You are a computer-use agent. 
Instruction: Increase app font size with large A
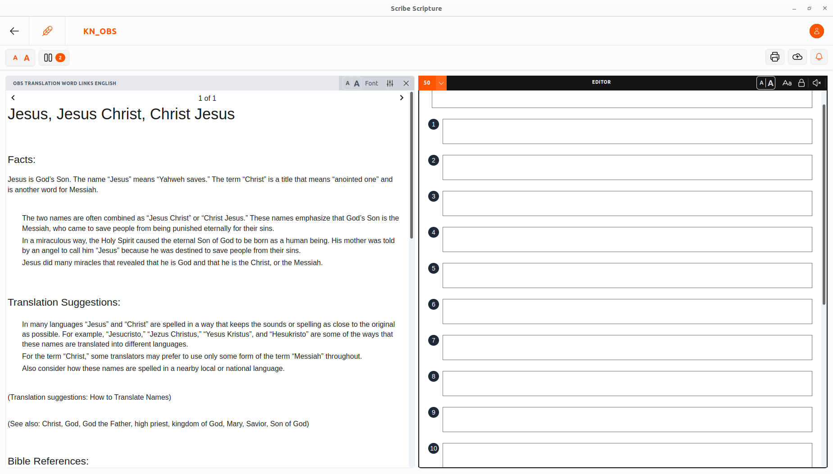[27, 58]
